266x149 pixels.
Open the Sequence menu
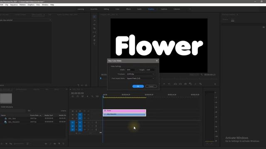(14, 5)
